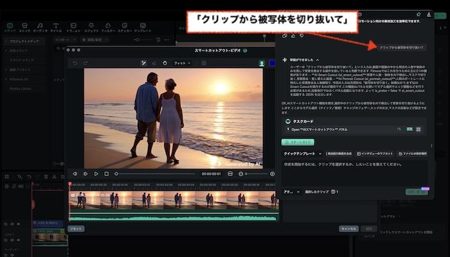450x257 pixels.
Task: Click the キャンセル (Cancel) button
Action: 348,229
